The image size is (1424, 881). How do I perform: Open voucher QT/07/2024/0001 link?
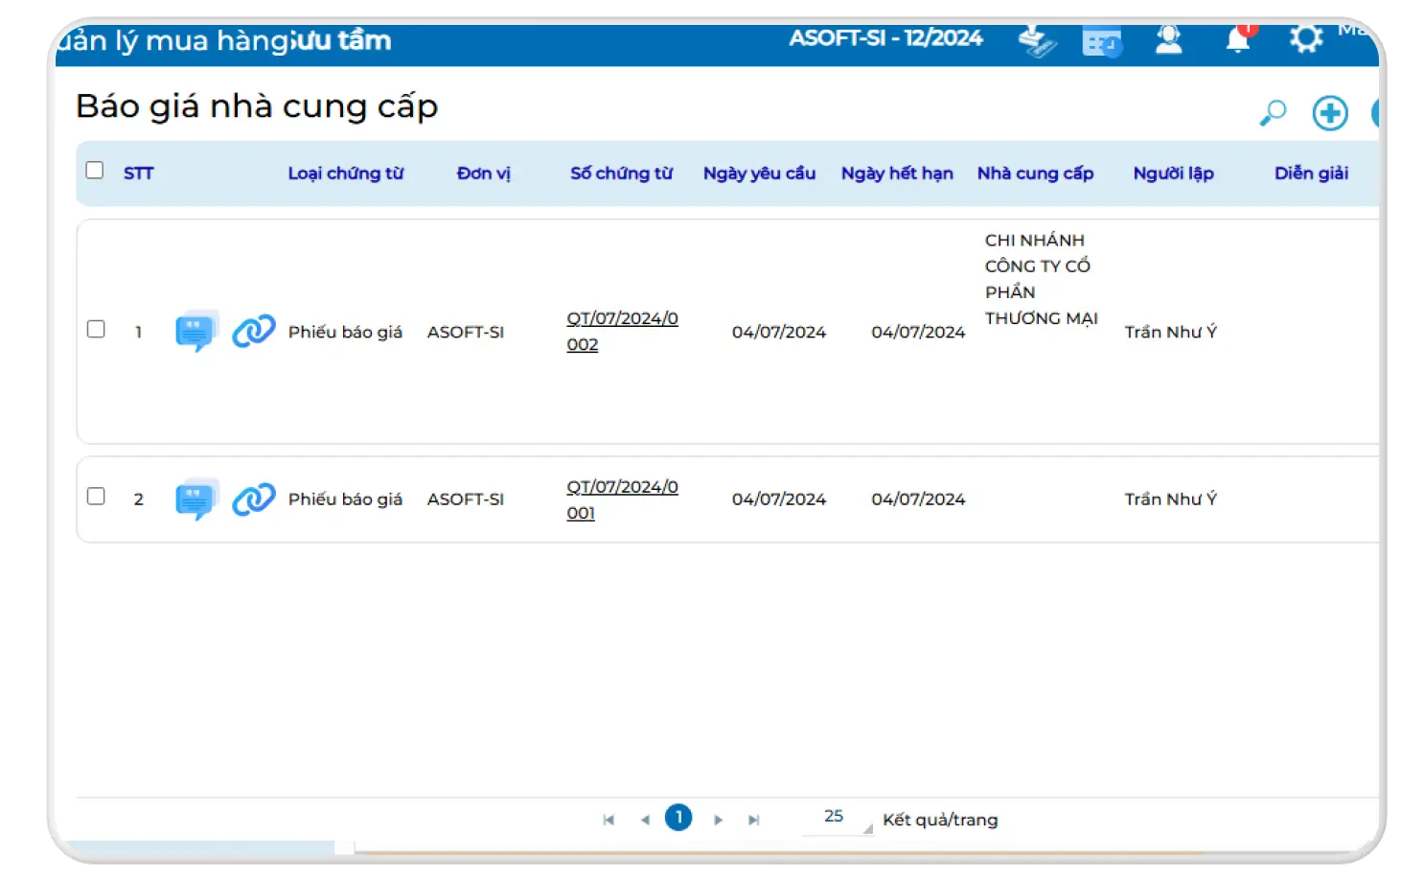(621, 499)
